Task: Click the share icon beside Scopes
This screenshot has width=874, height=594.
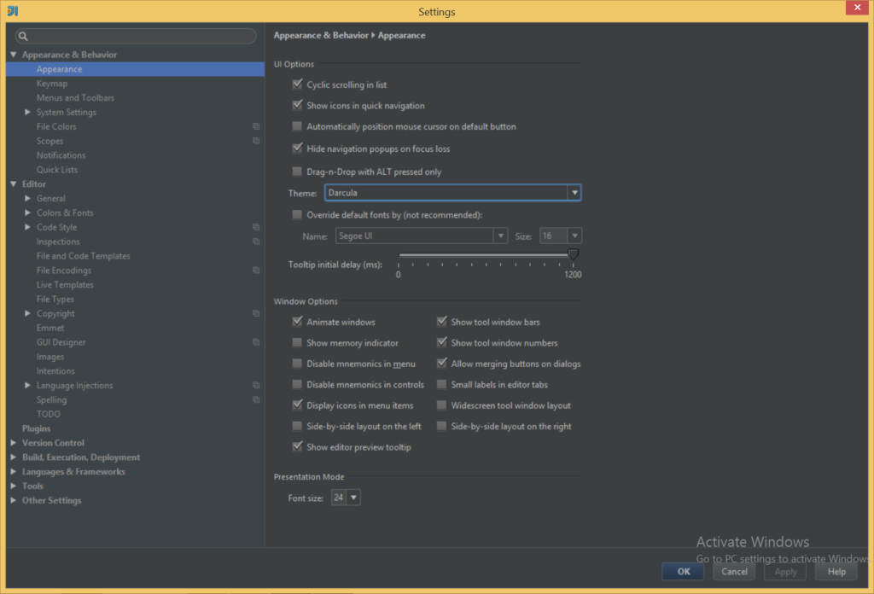Action: 255,140
